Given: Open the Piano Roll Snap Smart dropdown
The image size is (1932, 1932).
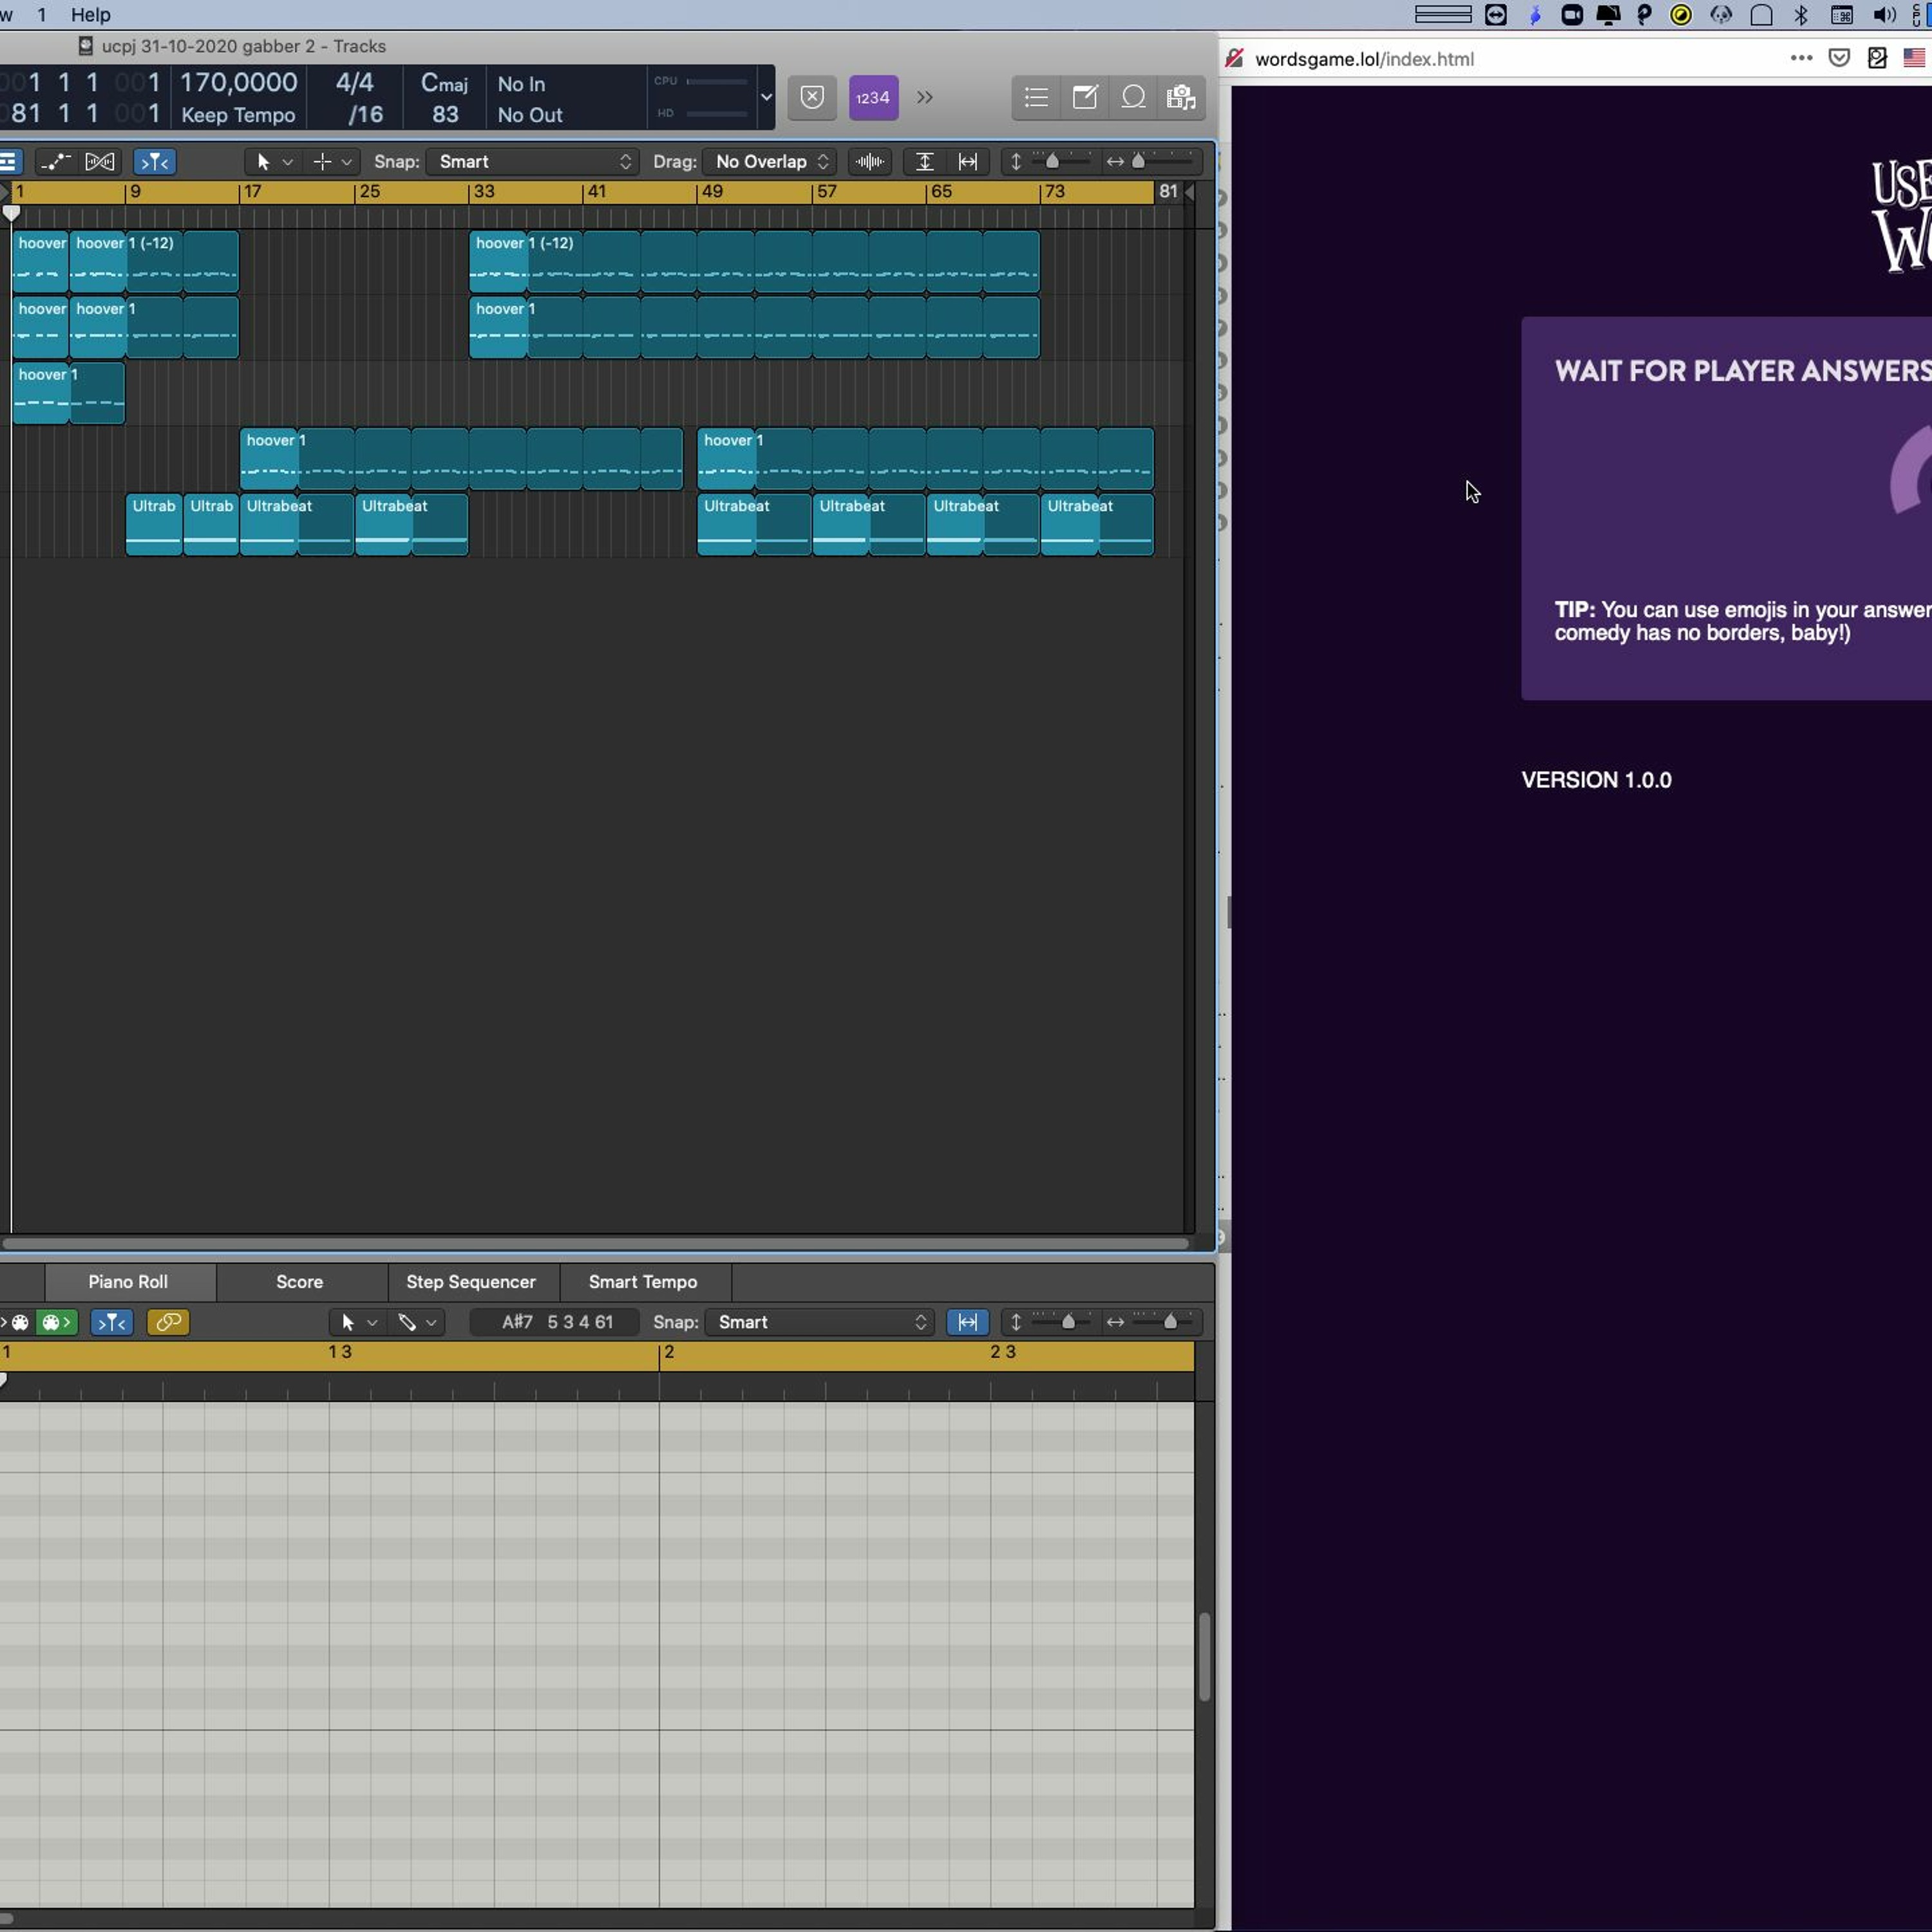Looking at the screenshot, I should coord(820,1322).
